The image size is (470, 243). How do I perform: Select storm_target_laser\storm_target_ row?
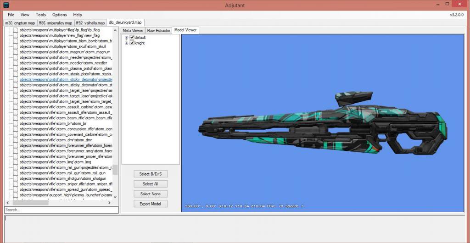(66, 101)
